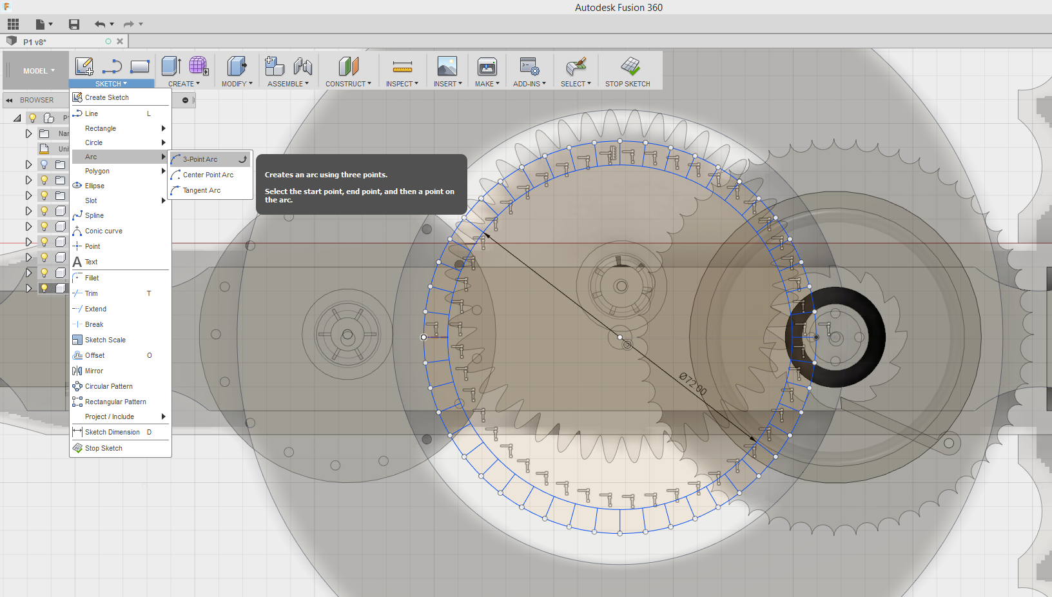The width and height of the screenshot is (1052, 597).
Task: Select the Construct plane icon
Action: pos(348,66)
